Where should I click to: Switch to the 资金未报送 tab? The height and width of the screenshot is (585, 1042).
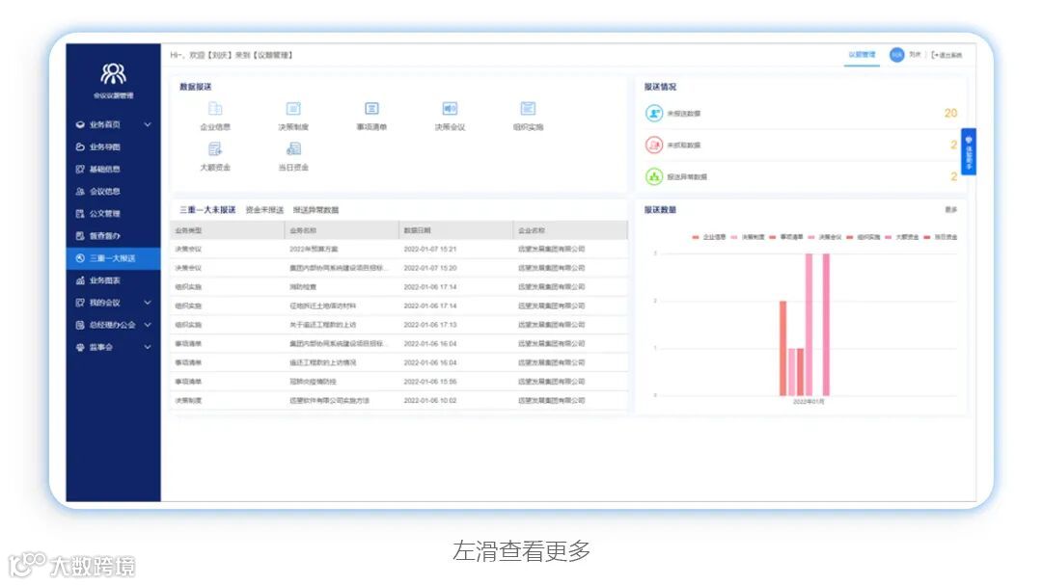(x=264, y=210)
